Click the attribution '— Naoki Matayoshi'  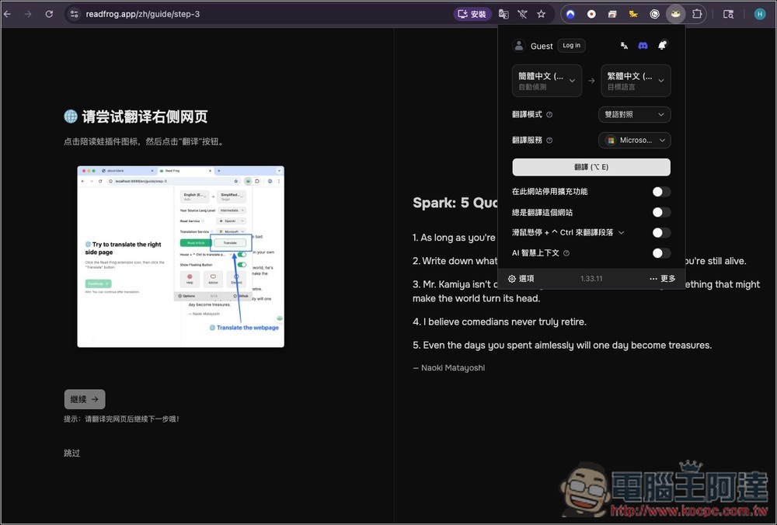(x=449, y=368)
